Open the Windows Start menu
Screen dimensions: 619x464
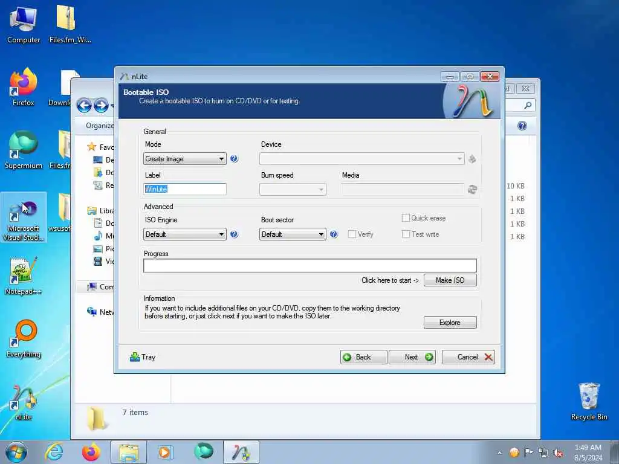tap(16, 452)
